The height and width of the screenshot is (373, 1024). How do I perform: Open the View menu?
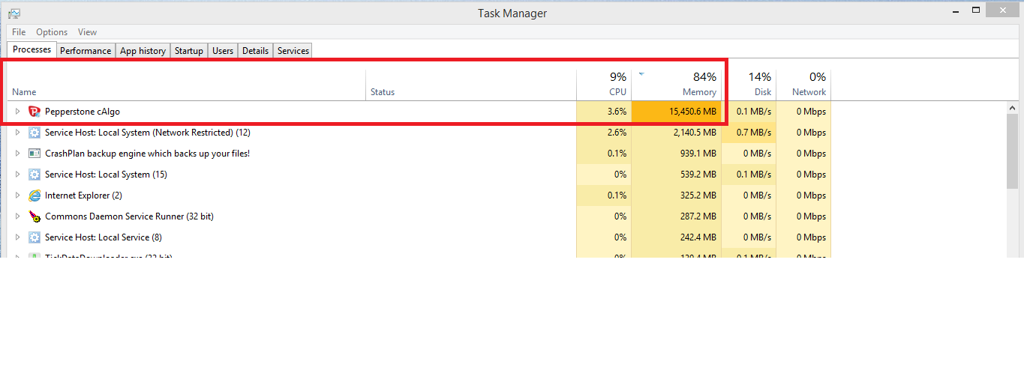[x=87, y=32]
